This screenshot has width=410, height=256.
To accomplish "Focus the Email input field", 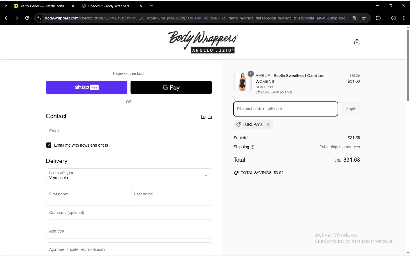I will point(129,131).
